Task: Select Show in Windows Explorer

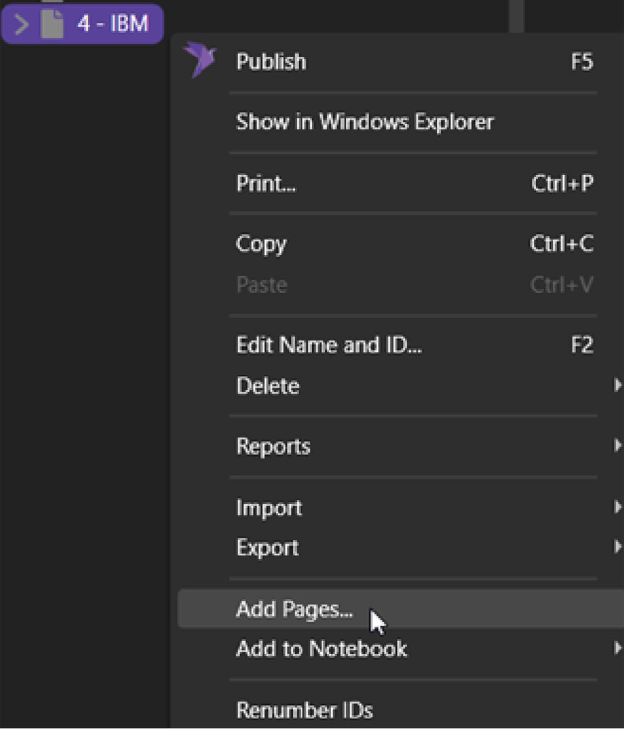Action: click(364, 122)
